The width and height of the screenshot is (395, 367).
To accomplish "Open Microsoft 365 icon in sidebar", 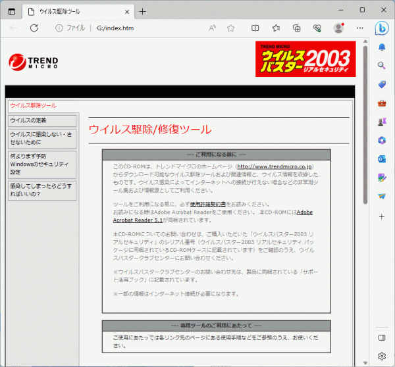I will [x=382, y=140].
